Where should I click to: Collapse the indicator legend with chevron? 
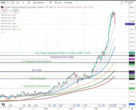2,32
